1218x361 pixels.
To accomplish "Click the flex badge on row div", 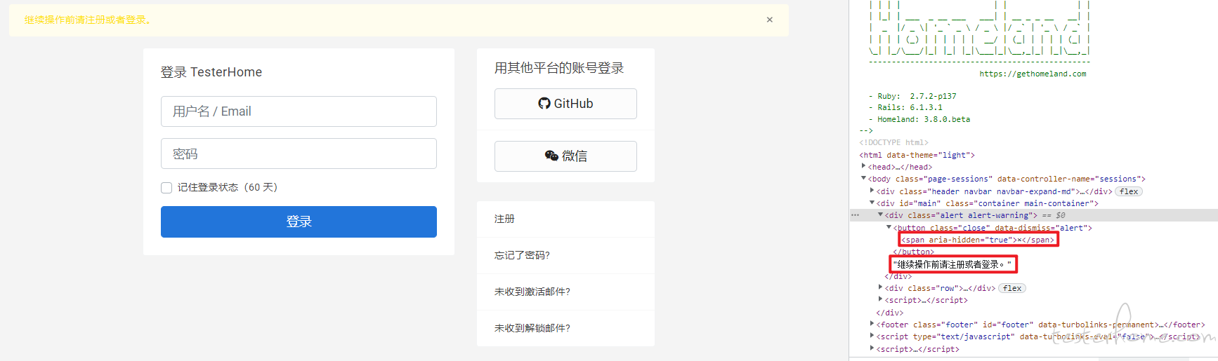I will (x=1013, y=288).
